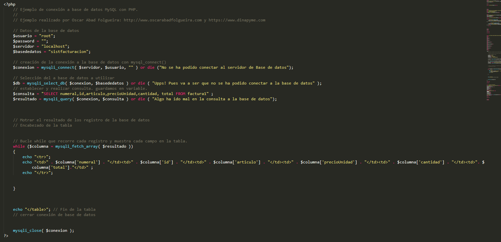Open the https://www.dinapyme.com URL in the comment
The width and height of the screenshot is (501, 242).
tap(237, 20)
